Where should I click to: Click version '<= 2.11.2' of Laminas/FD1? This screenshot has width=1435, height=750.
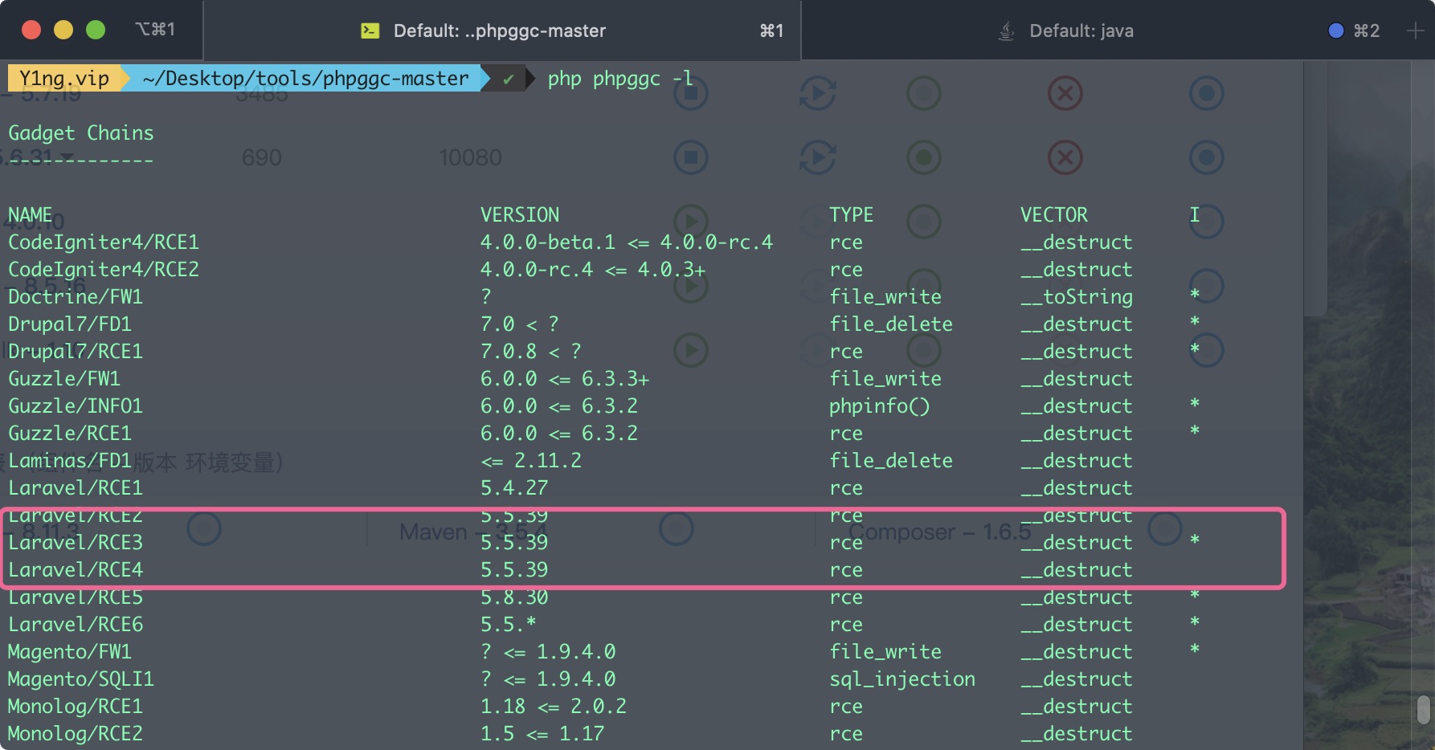tap(531, 461)
